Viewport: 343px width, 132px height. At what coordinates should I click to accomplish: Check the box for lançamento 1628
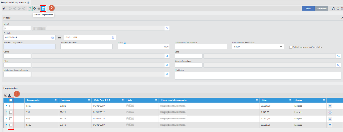tap(11, 125)
